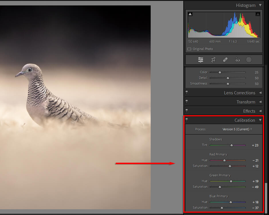
Task: Expand the Effects panel arrow
Action: (x=260, y=111)
